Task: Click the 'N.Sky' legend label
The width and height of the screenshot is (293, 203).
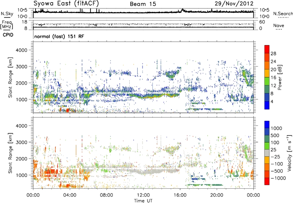Action: coord(7,14)
